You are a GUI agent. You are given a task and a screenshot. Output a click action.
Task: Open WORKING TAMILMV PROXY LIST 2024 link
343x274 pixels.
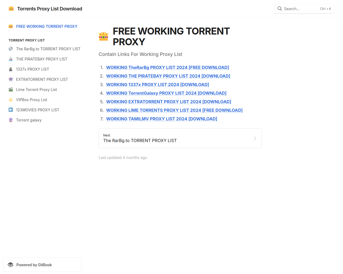pos(162,119)
